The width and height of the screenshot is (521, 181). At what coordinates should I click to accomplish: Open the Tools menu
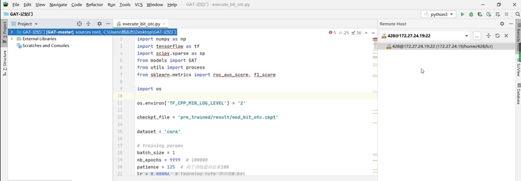(125, 5)
